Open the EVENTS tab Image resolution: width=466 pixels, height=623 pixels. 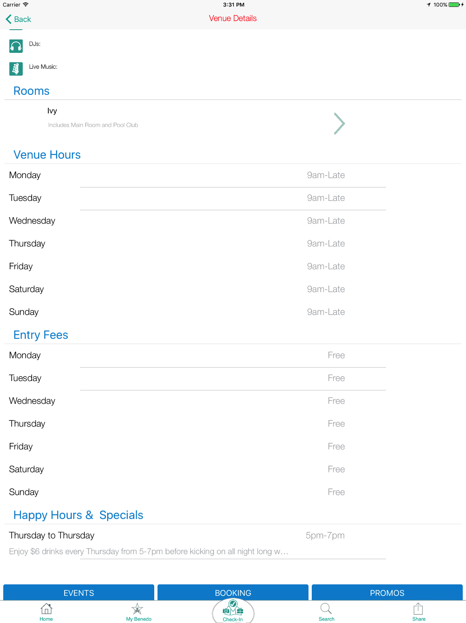click(x=79, y=593)
